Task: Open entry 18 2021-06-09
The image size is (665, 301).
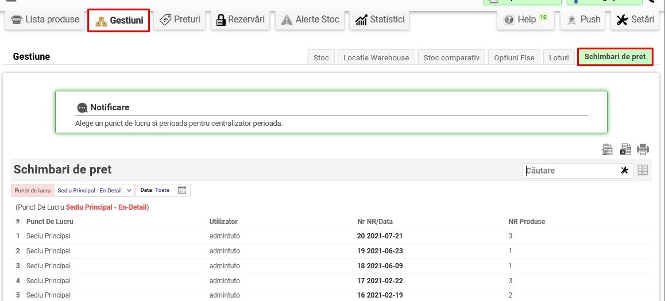Action: (380, 266)
